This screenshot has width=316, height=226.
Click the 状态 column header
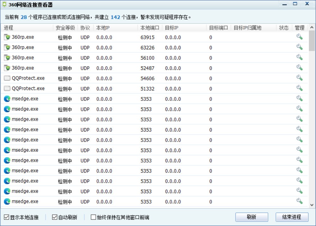(x=284, y=27)
